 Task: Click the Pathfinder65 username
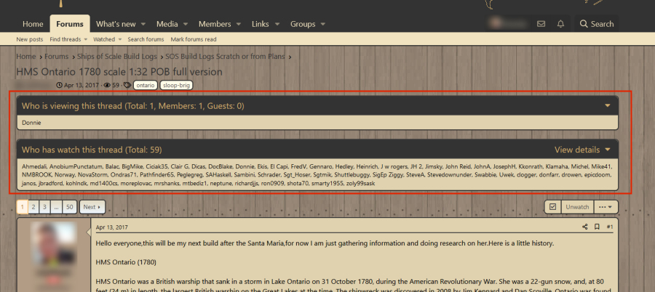[156, 175]
